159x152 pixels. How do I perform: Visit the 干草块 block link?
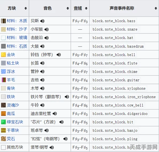tap(13, 130)
